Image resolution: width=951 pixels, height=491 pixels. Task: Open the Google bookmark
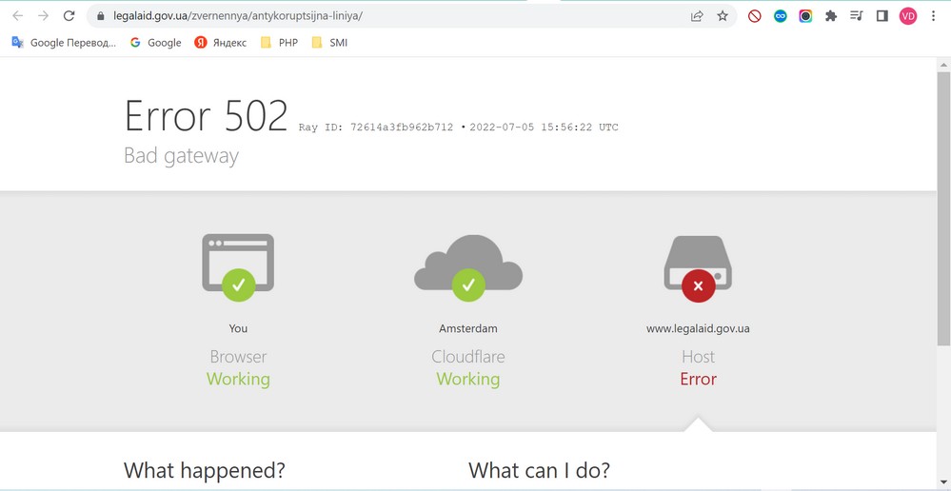(156, 43)
